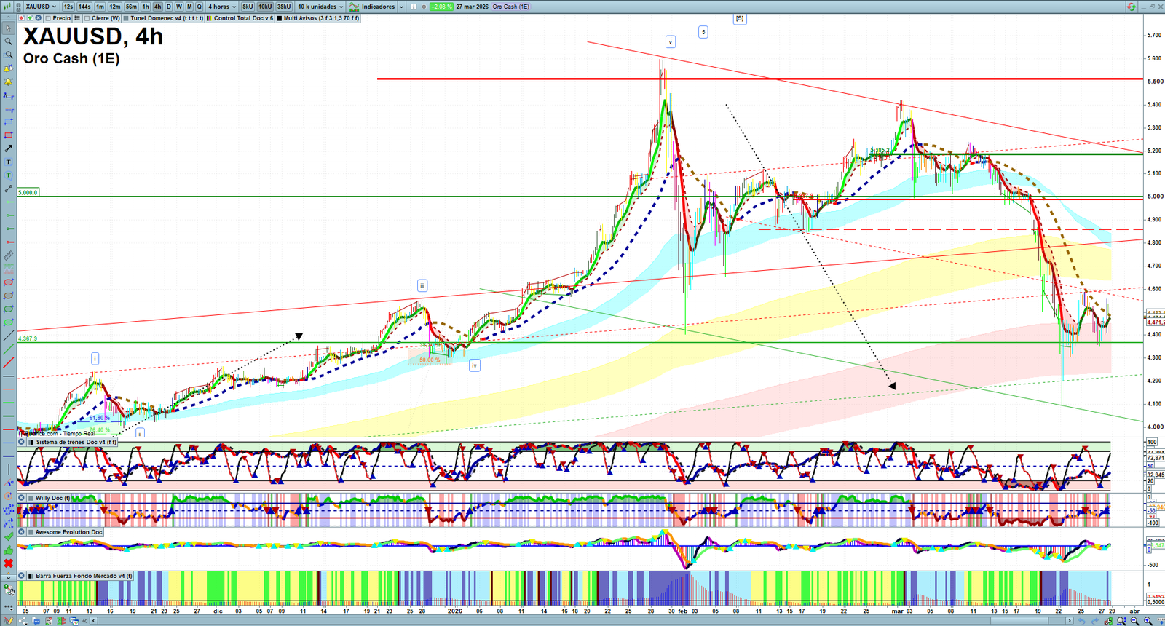Click the list icon beside Precio

(x=76, y=17)
